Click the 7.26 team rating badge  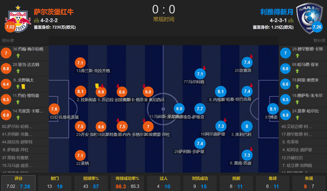pos(317,27)
